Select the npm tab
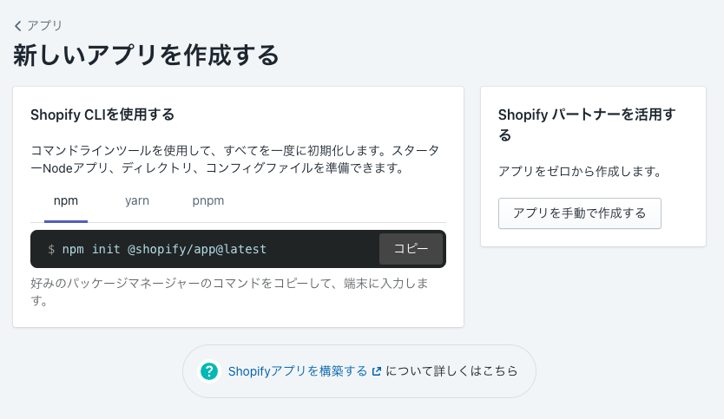This screenshot has width=724, height=419. pyautogui.click(x=66, y=201)
